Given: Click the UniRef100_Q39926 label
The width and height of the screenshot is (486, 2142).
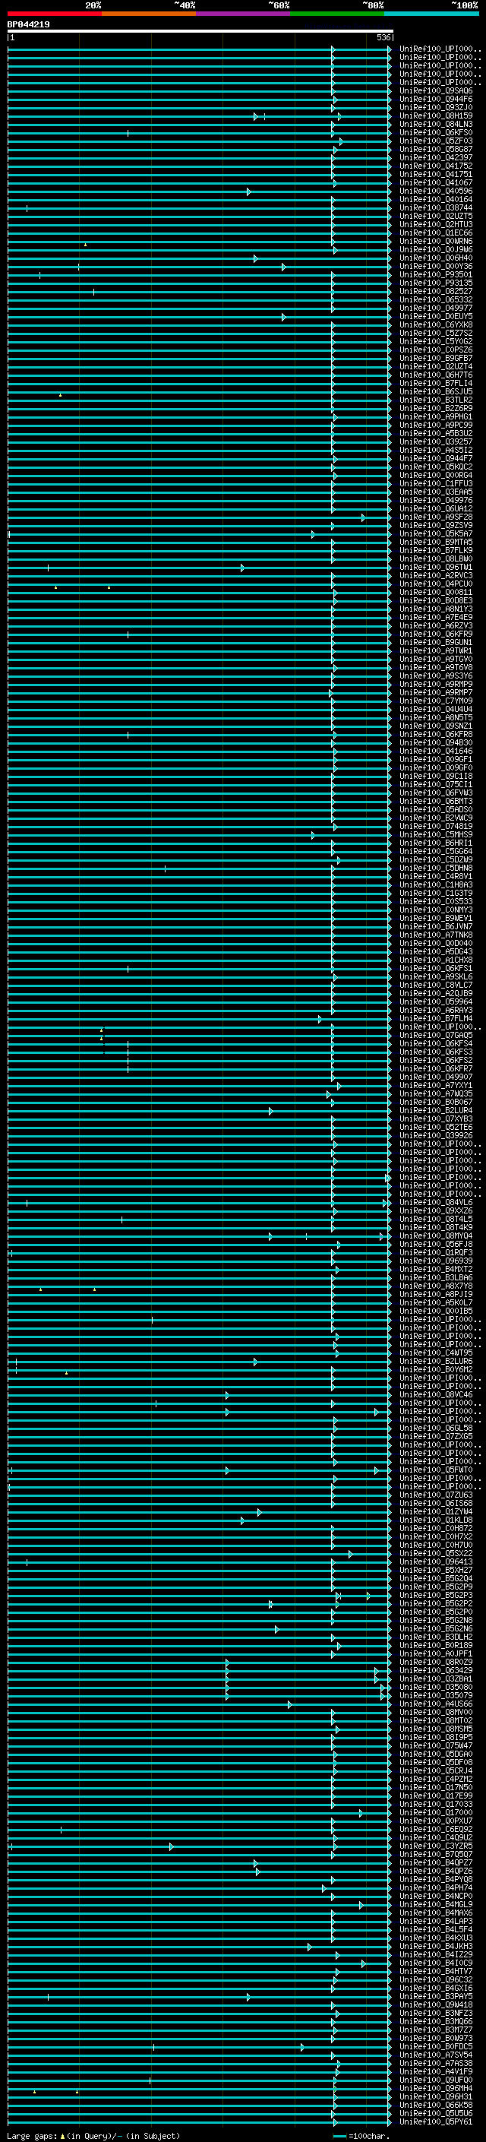Looking at the screenshot, I should pos(436,1135).
